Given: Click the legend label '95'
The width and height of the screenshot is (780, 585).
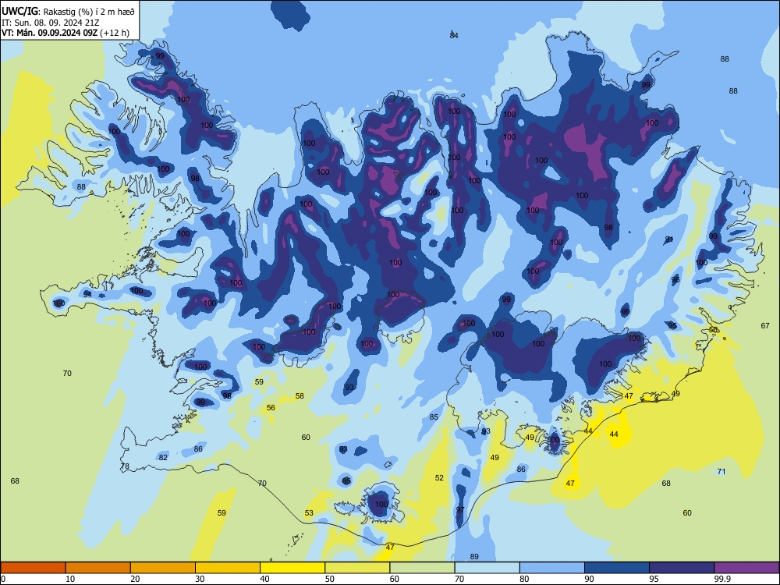Looking at the screenshot, I should click(x=654, y=579).
